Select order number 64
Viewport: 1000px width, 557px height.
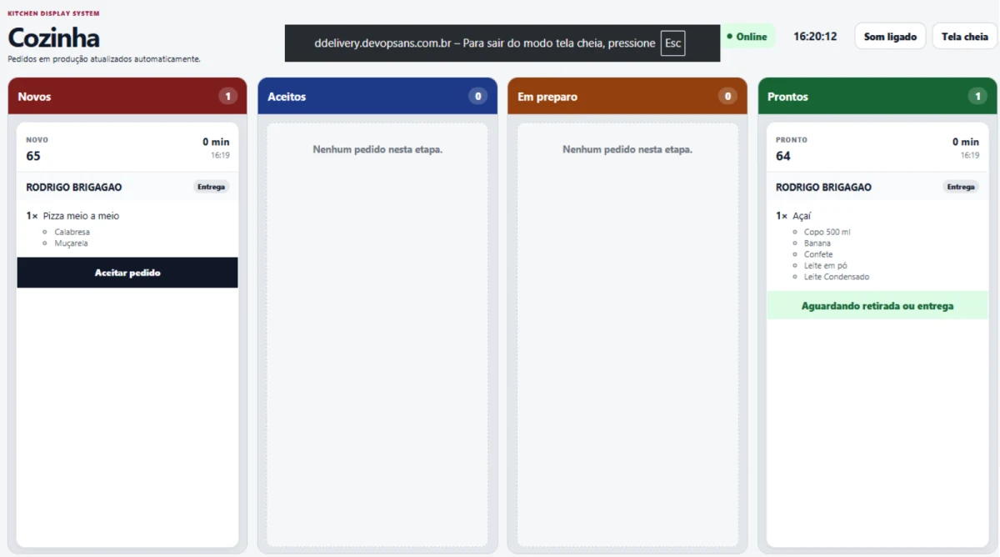click(783, 156)
